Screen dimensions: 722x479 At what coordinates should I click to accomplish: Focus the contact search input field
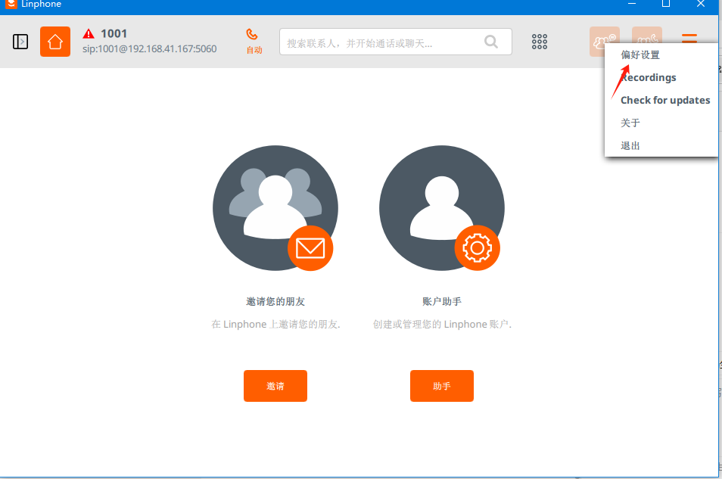pyautogui.click(x=396, y=42)
